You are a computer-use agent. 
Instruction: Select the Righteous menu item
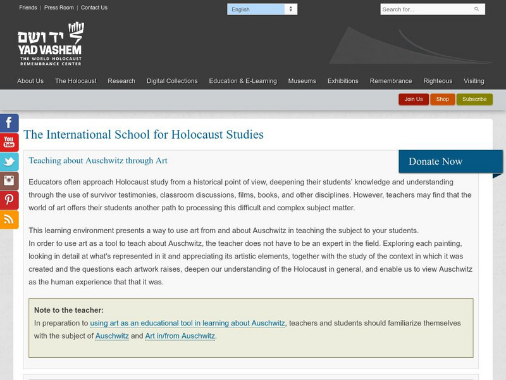tap(438, 81)
